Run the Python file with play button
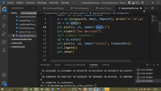Image resolution: width=161 pixels, height=91 pixels. tap(146, 8)
